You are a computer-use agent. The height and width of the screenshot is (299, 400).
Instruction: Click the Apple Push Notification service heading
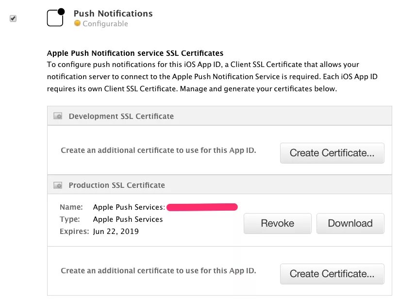click(x=135, y=53)
